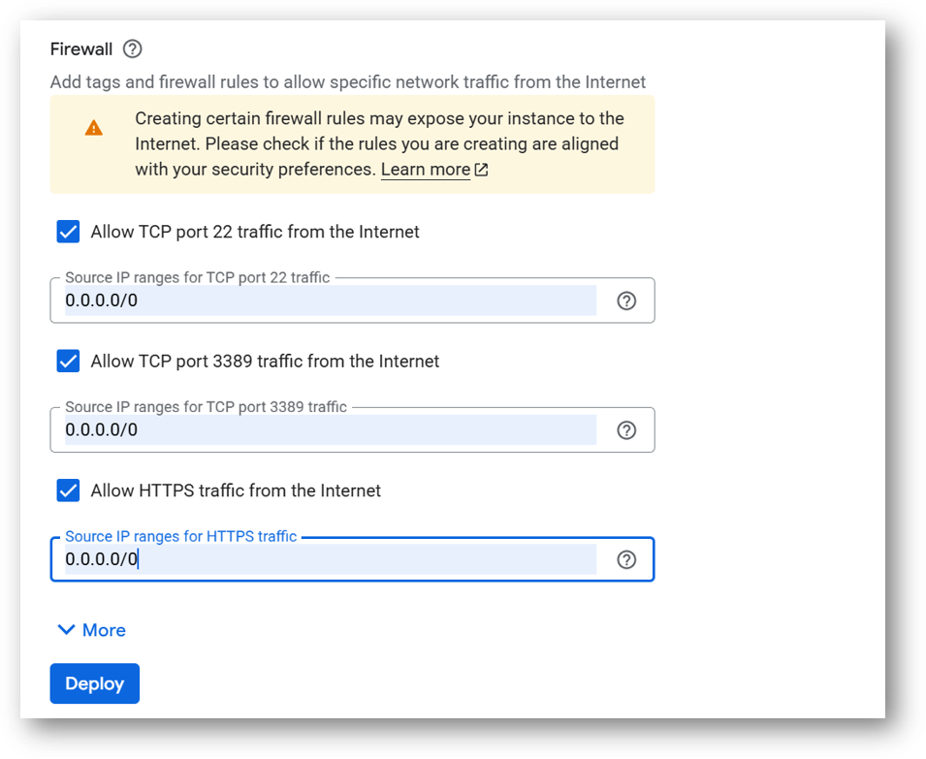Screen dimensions: 926x759
Task: Uncheck Allow TCP port 22 traffic checkbox
Action: point(68,232)
